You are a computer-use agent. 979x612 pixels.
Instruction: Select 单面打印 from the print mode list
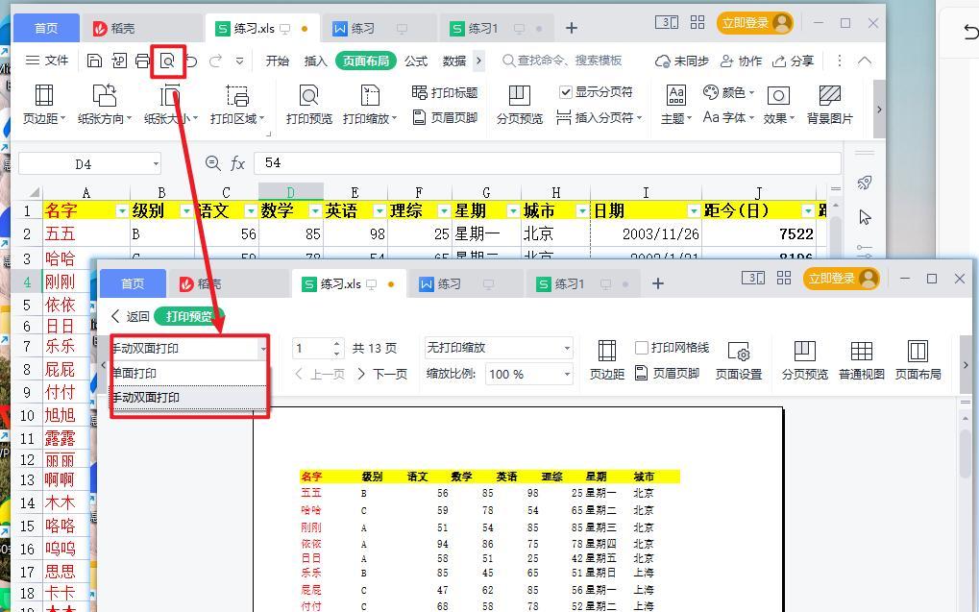tap(188, 374)
